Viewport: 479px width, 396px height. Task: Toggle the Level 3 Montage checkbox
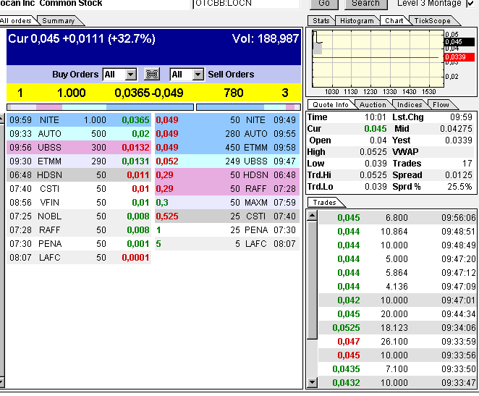coord(471,4)
